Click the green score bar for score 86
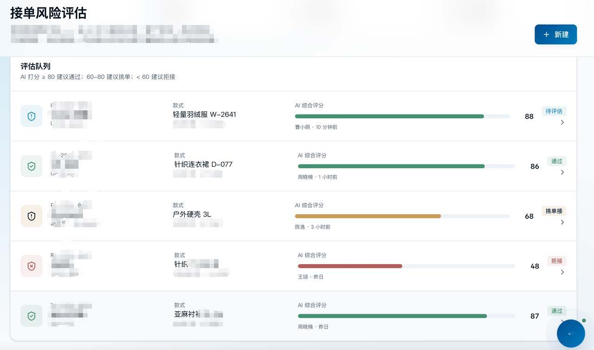Screen dimensions: 594x350 (x=406, y=166)
